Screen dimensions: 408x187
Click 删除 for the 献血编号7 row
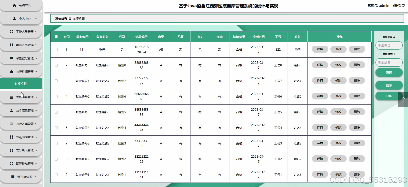[357, 80]
